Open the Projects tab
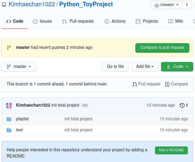Screen dimensions: 195x162 click(x=147, y=21)
